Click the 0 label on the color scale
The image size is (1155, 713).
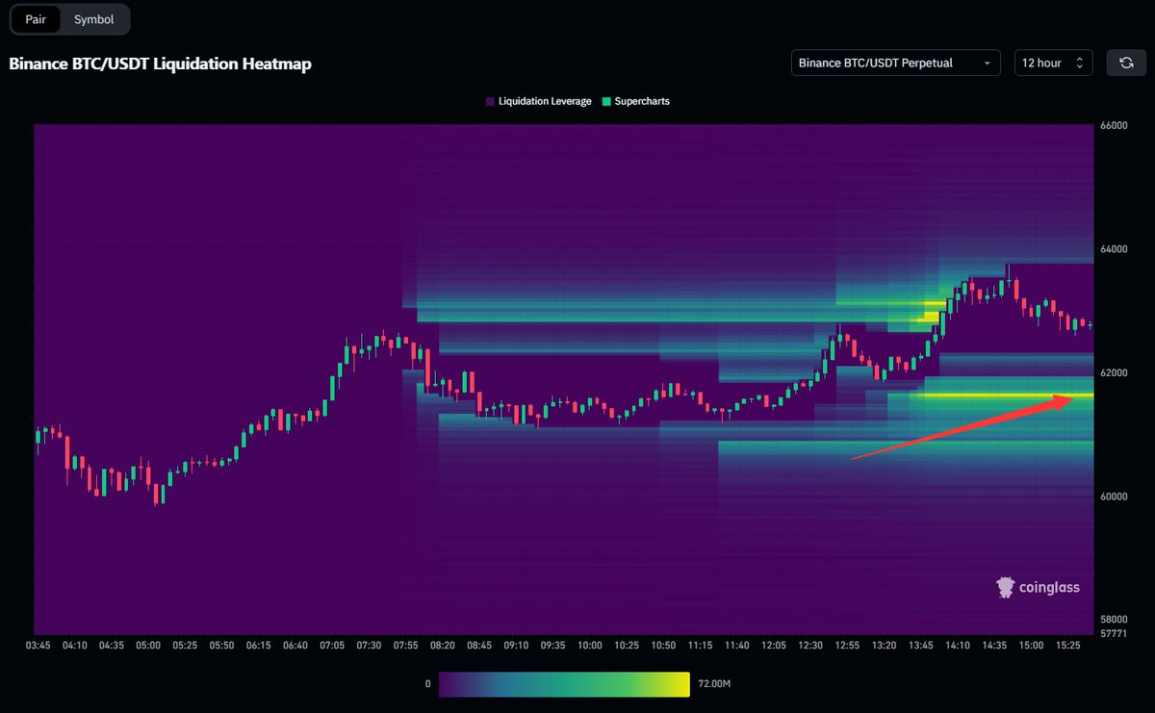click(x=427, y=683)
